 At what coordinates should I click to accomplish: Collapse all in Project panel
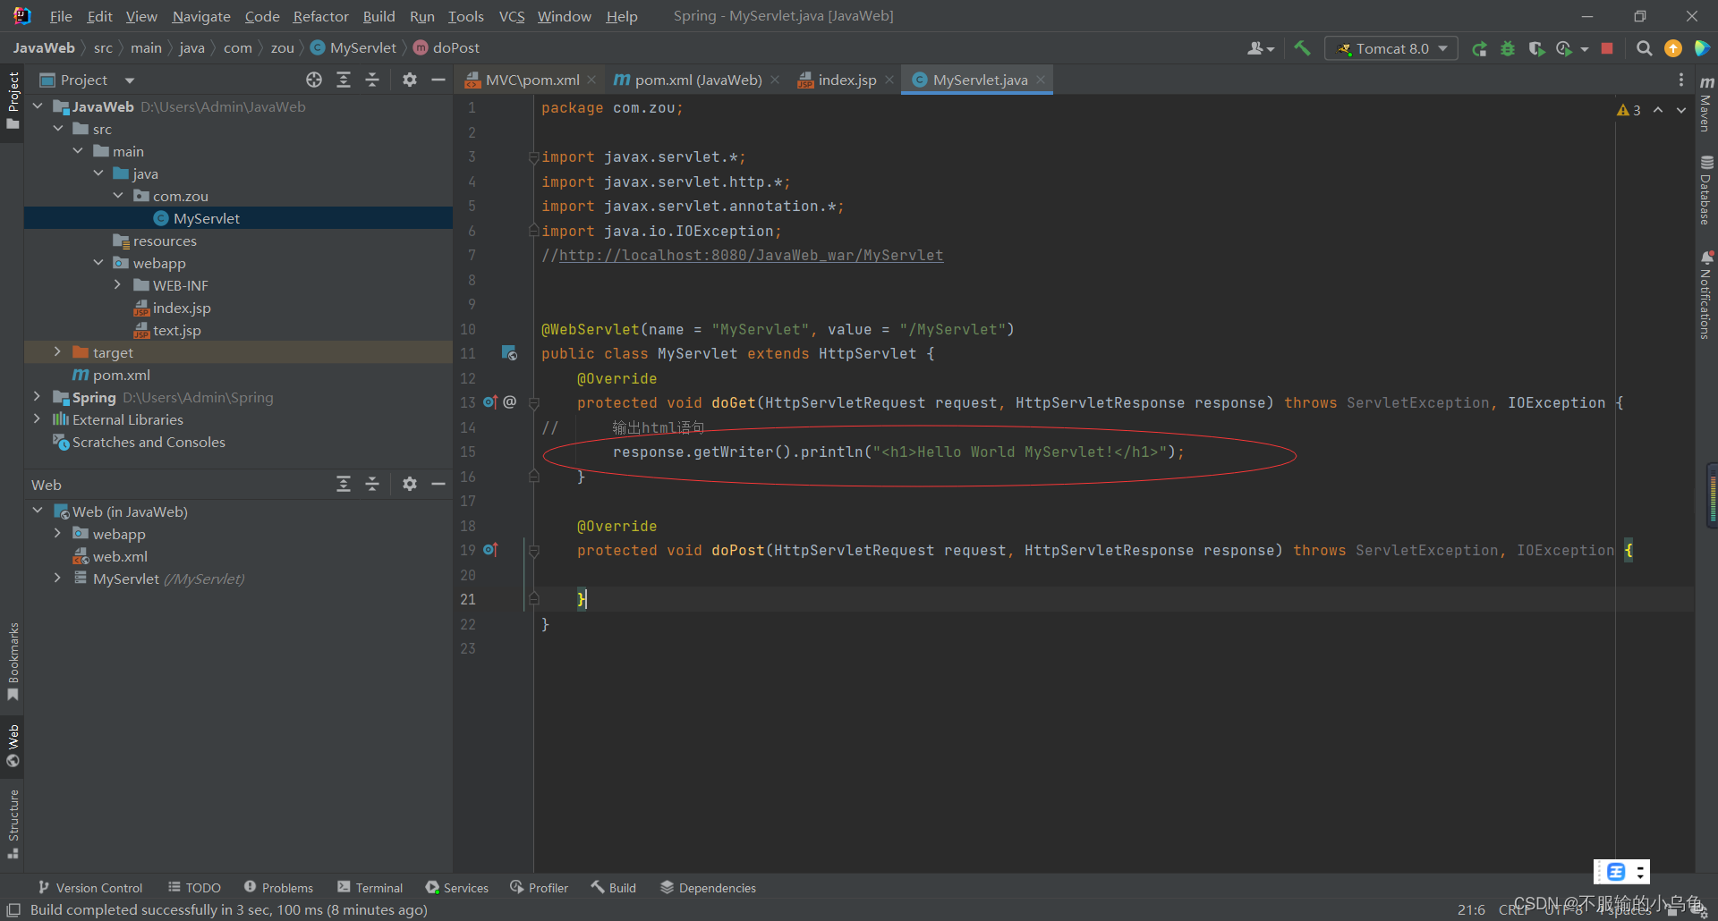[x=372, y=80]
